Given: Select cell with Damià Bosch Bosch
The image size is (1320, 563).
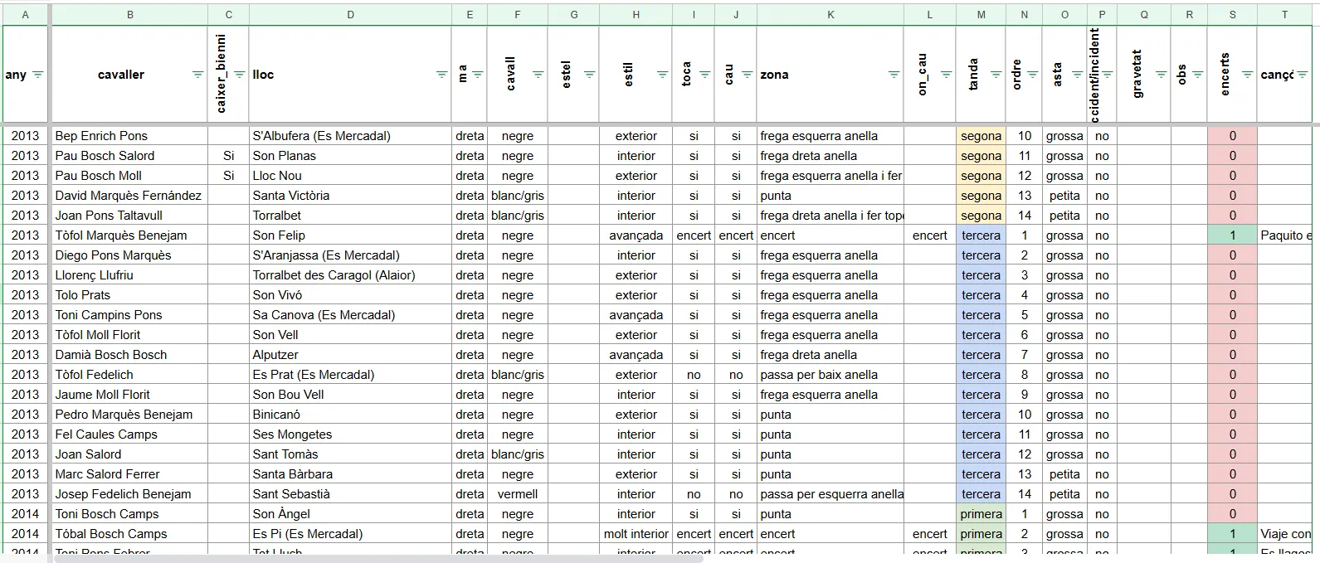Looking at the screenshot, I should click(129, 355).
